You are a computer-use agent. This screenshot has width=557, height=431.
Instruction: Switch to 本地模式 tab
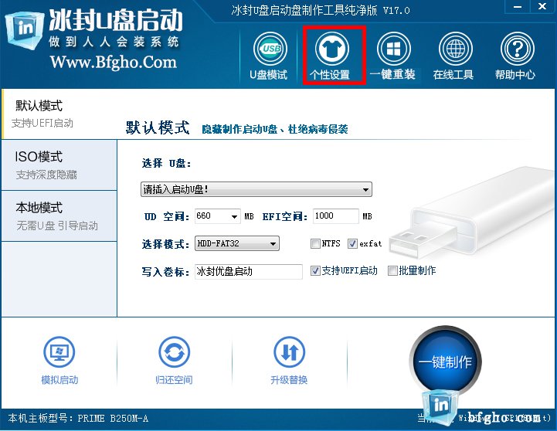pos(59,215)
